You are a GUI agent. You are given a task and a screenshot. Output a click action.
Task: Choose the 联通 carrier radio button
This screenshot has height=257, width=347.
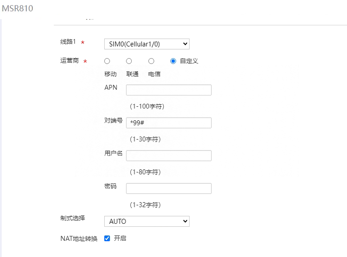coord(129,61)
